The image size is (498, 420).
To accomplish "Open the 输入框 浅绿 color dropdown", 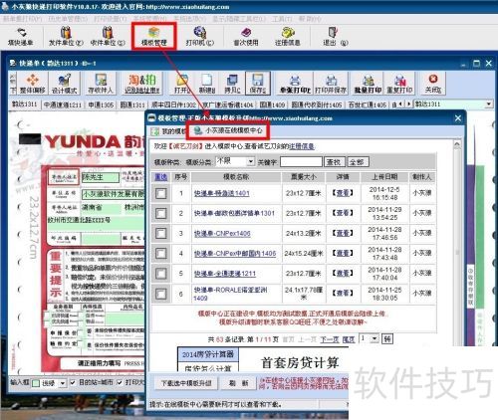I will click(x=63, y=383).
